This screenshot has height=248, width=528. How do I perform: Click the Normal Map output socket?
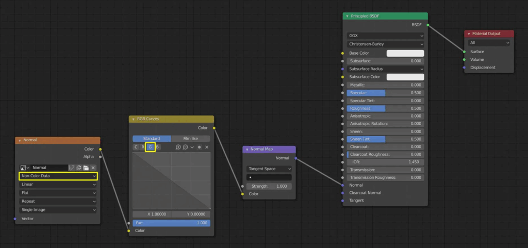tap(295, 158)
